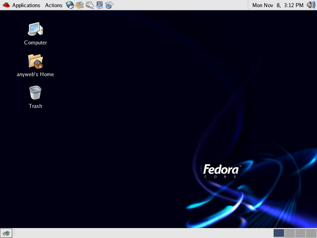Launch the web browser from the panel
The height and width of the screenshot is (238, 317).
coord(70,5)
